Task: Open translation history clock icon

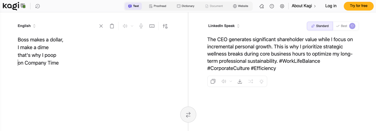Action: [x=38, y=6]
